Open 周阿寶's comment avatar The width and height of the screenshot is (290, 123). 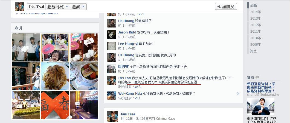coord(112,69)
